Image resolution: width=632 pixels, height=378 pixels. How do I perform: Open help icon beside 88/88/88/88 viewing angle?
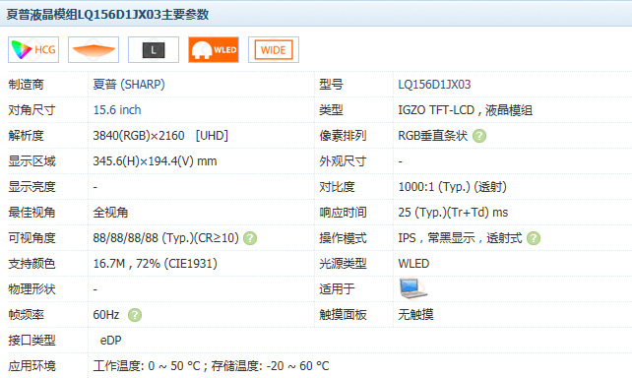click(250, 238)
